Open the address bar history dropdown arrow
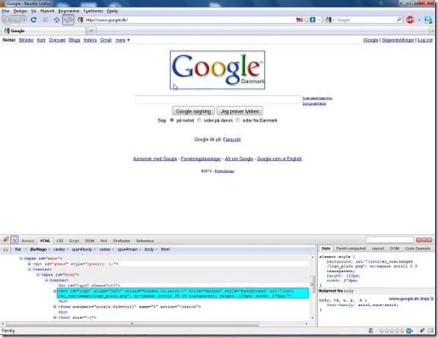The height and width of the screenshot is (338, 438). point(319,20)
